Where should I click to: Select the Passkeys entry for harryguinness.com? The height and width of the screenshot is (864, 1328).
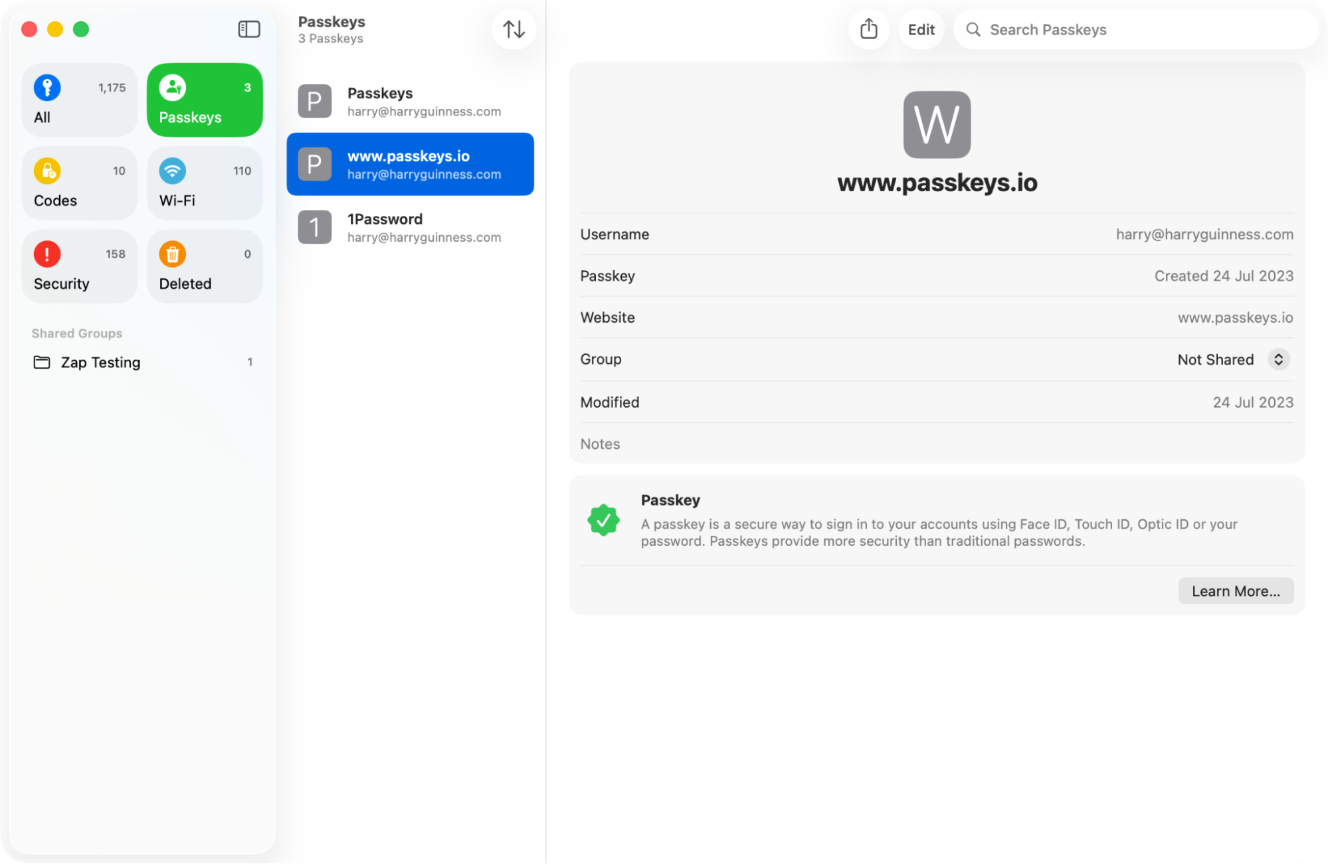(410, 101)
